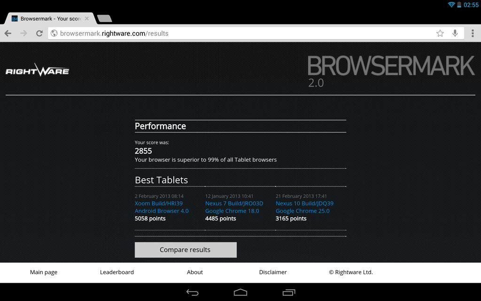Tap the 02:55 clock in status bar
Screen dimensions: 481x301
[x=471, y=5]
